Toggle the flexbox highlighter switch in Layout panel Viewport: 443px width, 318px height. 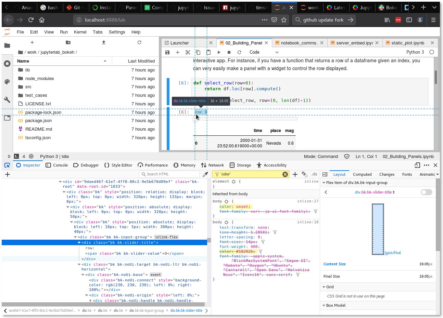(x=426, y=192)
